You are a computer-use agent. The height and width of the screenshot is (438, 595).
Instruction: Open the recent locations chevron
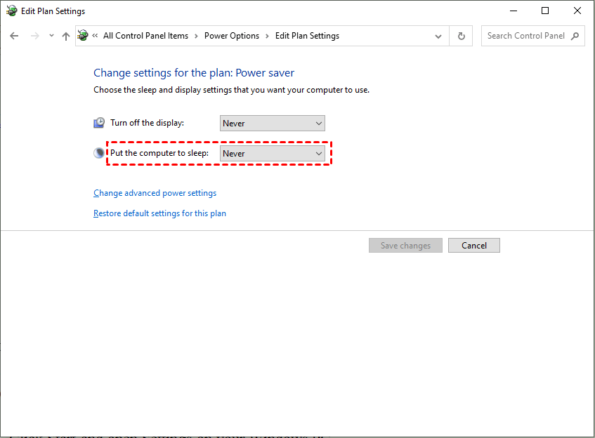(51, 36)
